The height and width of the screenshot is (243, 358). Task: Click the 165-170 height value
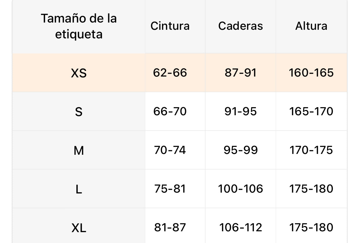click(x=311, y=111)
